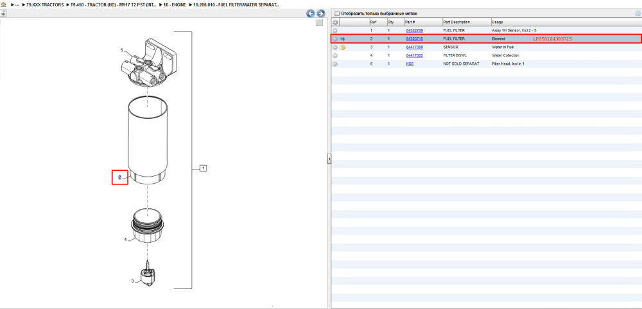Click the yellow box icon on SENSOR row
Viewport: 642px width, 309px height.
pyautogui.click(x=343, y=47)
